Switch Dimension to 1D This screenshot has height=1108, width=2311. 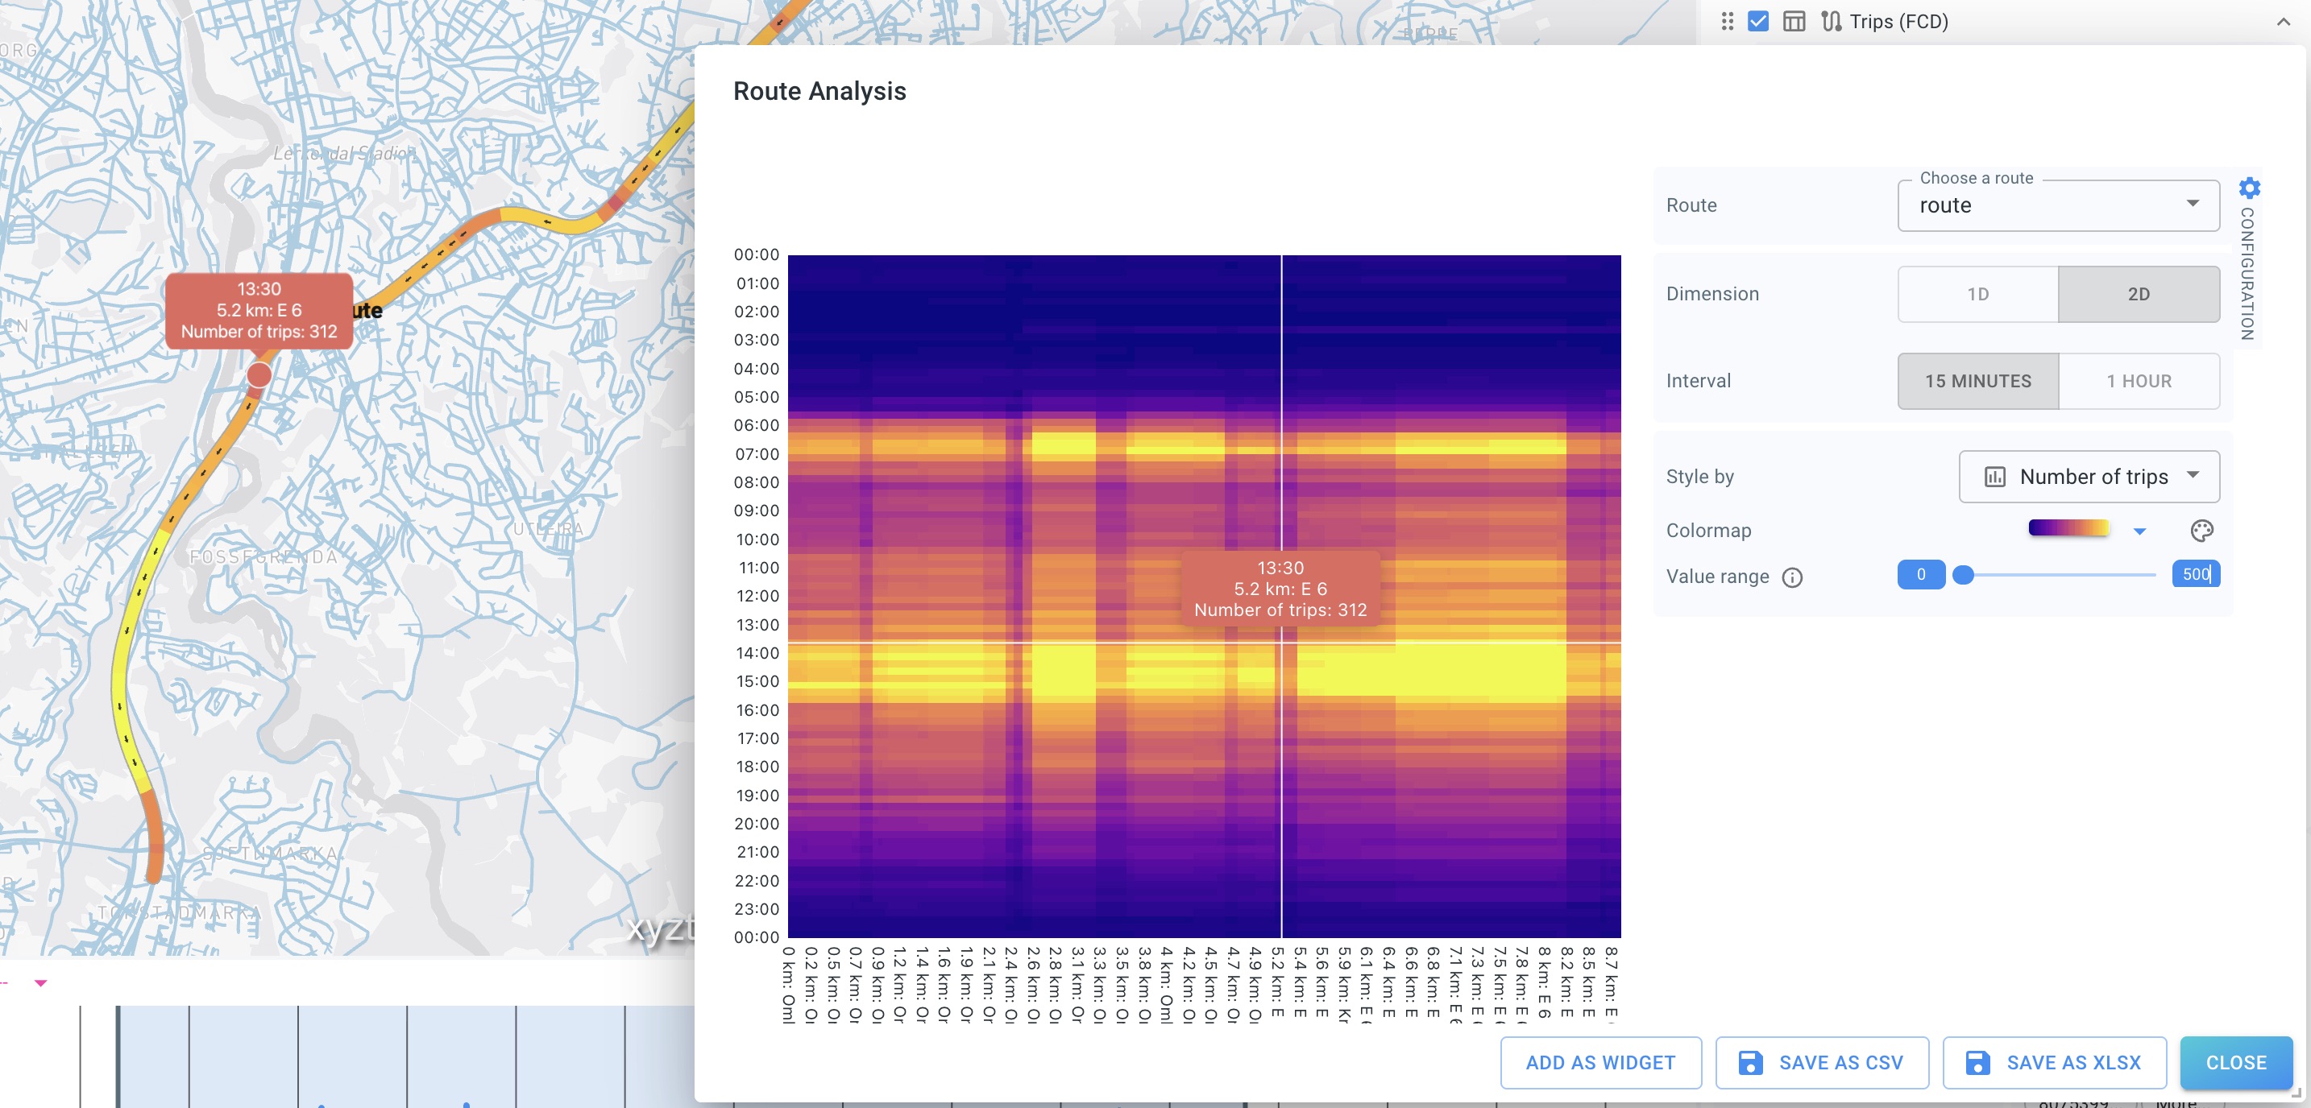[x=1977, y=294]
